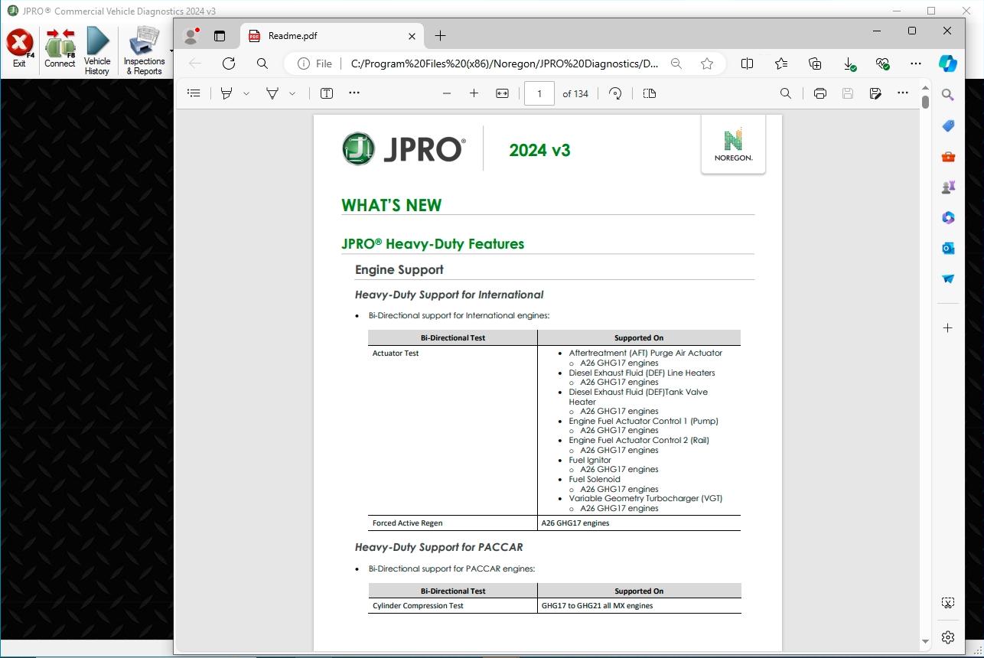The width and height of the screenshot is (984, 658).
Task: Open Bing search in the Edge sidebar
Action: point(948,95)
